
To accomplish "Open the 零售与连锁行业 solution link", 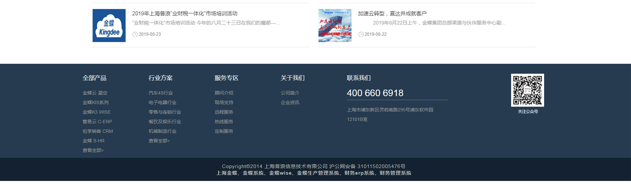I will click(x=165, y=112).
